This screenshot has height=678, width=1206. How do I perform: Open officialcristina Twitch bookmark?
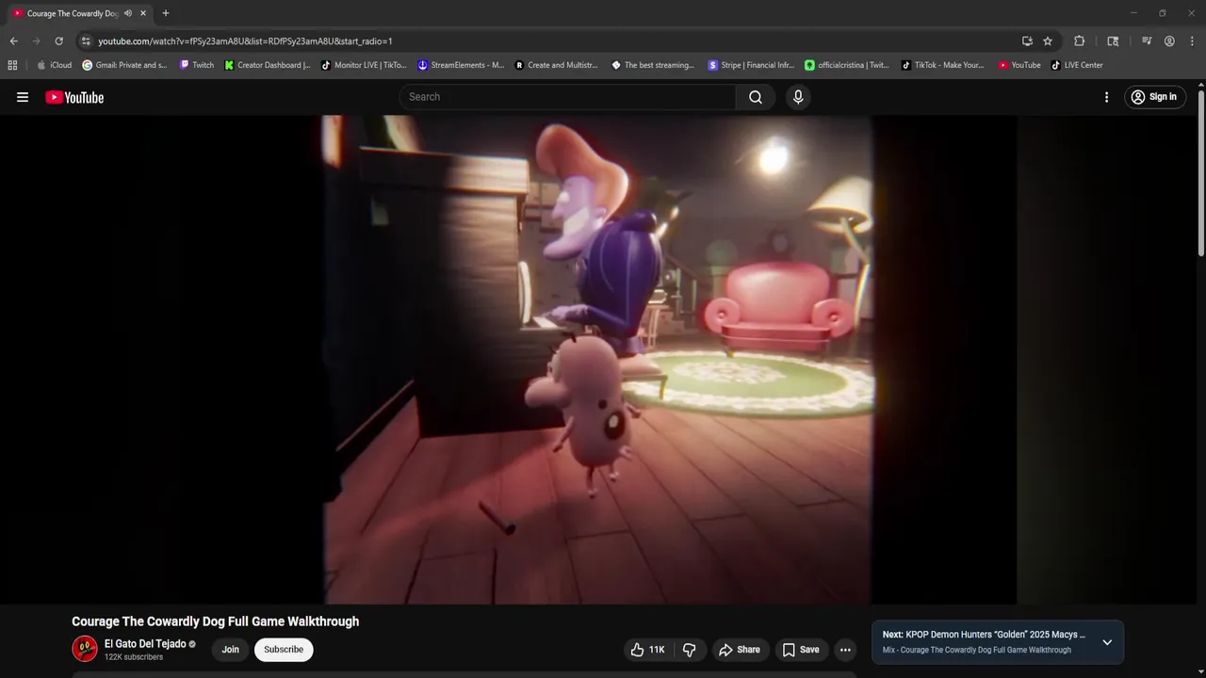(x=847, y=65)
